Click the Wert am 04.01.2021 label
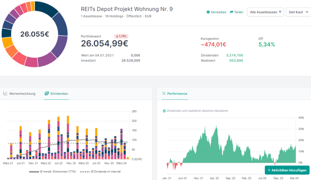 [97, 55]
